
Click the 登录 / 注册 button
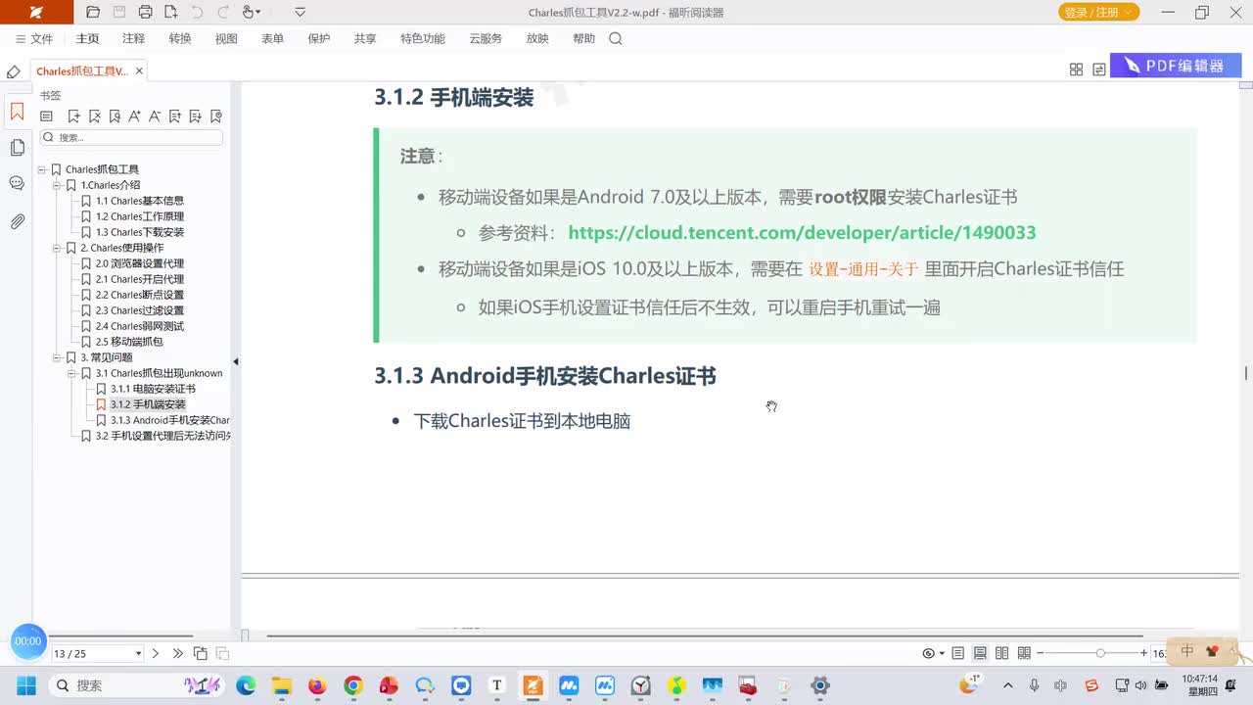pyautogui.click(x=1098, y=13)
